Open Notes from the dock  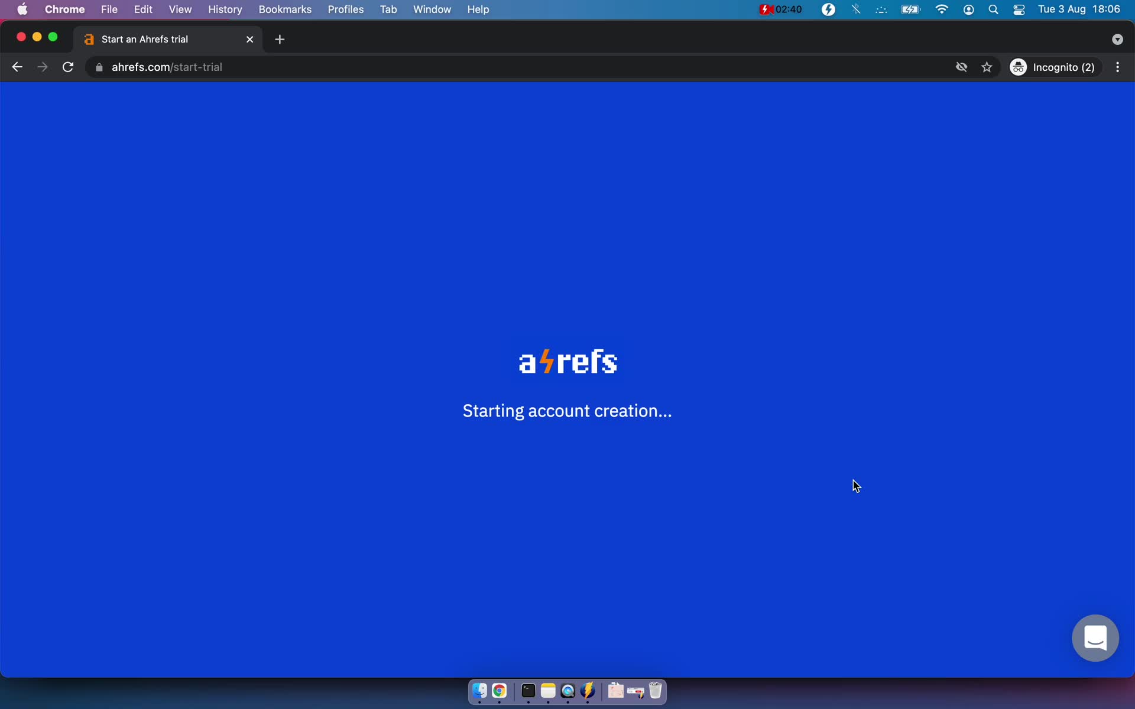(x=548, y=691)
